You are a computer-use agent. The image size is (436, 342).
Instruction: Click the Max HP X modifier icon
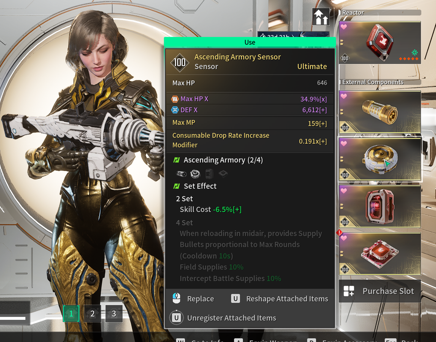pos(175,99)
